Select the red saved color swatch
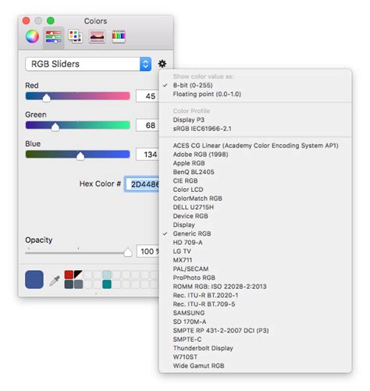The height and width of the screenshot is (391, 370). 69,275
